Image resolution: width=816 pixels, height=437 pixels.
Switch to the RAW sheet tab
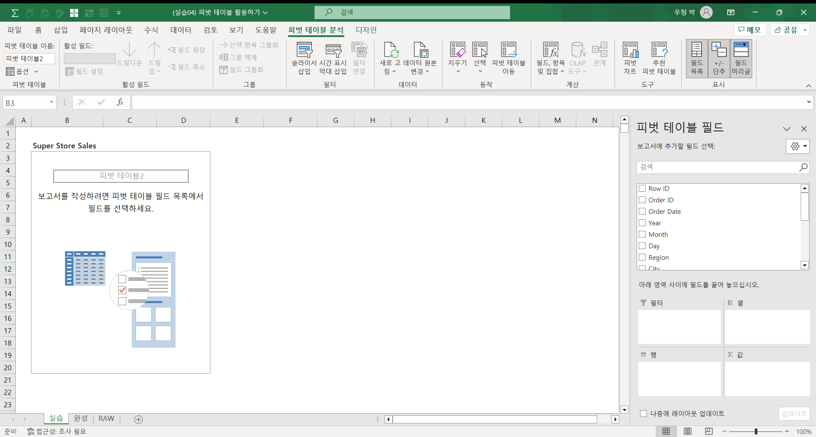coord(106,418)
